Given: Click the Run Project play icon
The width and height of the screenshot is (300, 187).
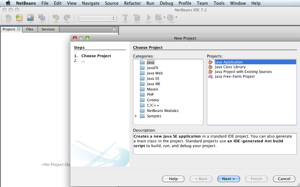Looking at the screenshot, I should click(x=149, y=18).
